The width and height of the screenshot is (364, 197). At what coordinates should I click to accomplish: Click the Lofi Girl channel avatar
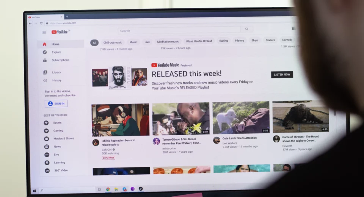click(96, 142)
